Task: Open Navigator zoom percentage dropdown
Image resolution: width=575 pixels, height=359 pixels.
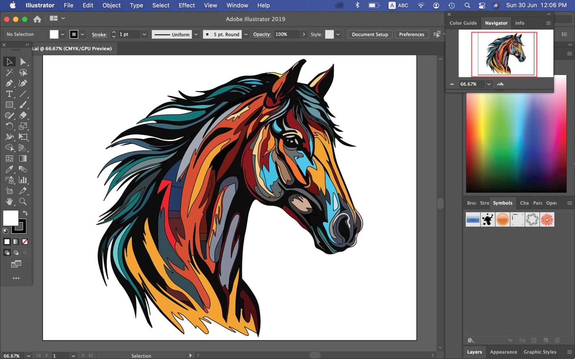Action: 489,84
